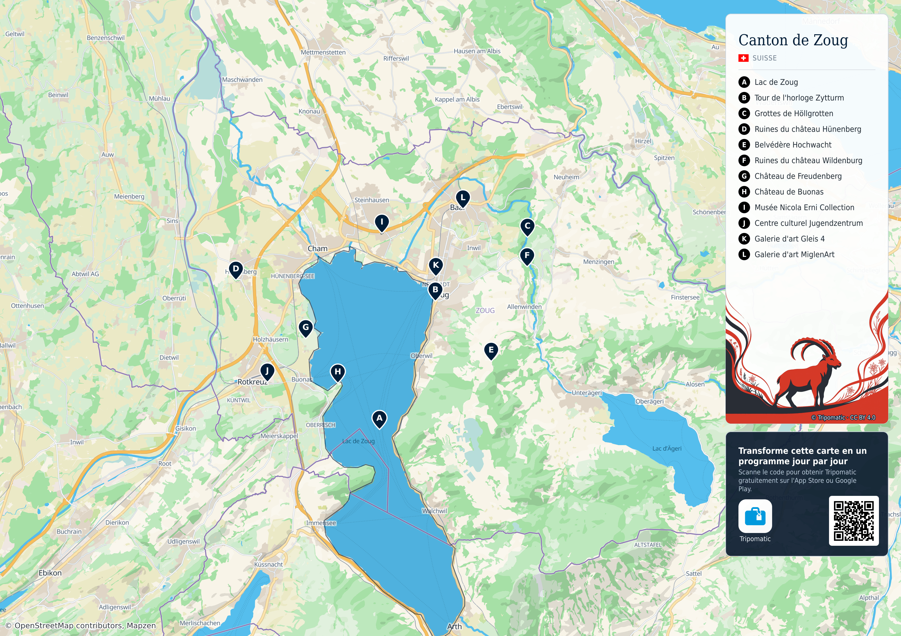This screenshot has width=901, height=636.
Task: Click the OpenStreetMap contributors attribution
Action: [80, 625]
